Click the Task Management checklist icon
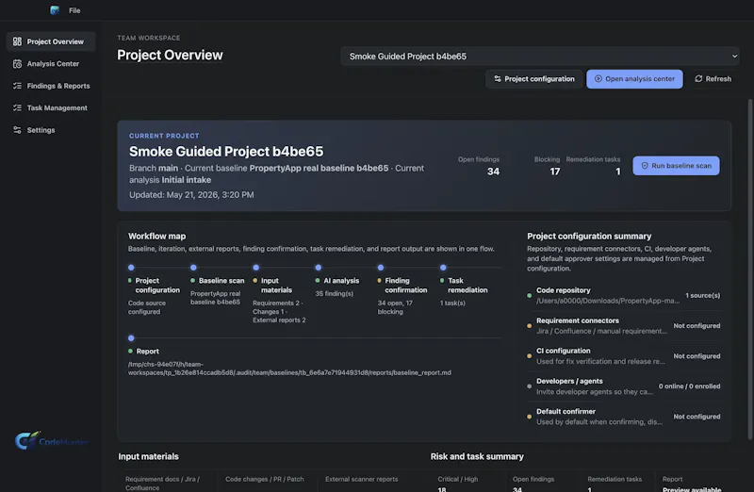The height and width of the screenshot is (492, 754). pyautogui.click(x=17, y=107)
